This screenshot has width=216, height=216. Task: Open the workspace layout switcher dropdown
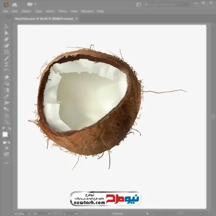point(32,4)
